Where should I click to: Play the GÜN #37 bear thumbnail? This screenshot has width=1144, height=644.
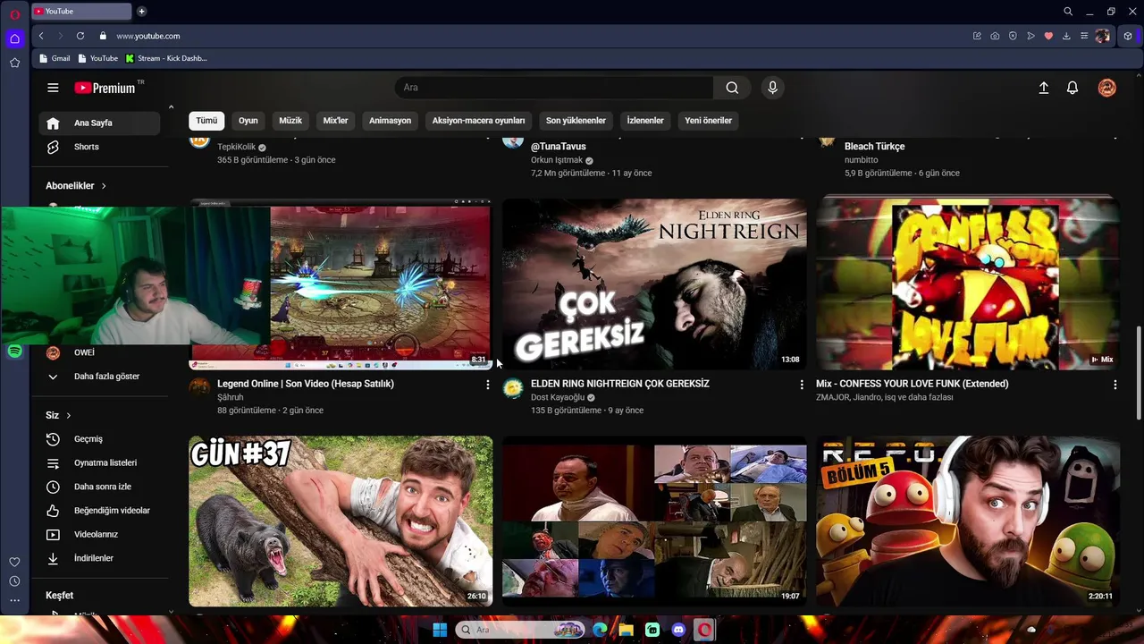[x=341, y=521]
